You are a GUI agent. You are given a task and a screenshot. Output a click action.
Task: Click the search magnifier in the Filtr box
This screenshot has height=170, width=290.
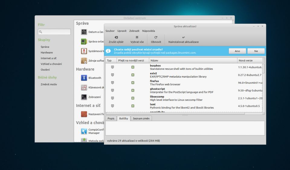[x=41, y=32]
